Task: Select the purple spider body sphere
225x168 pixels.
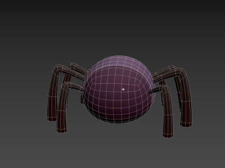Action: pyautogui.click(x=120, y=90)
